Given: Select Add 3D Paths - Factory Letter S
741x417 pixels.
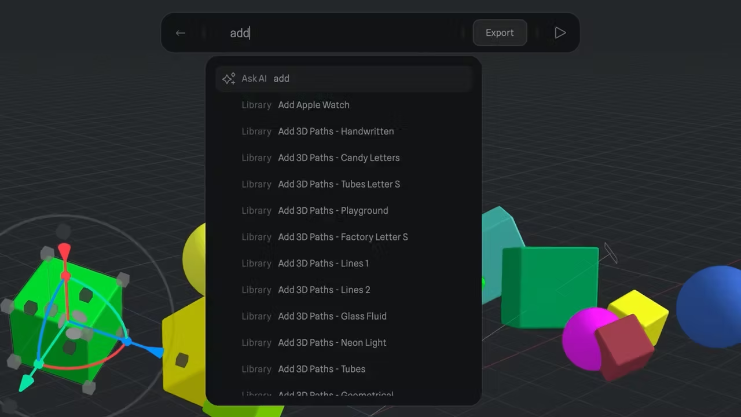Looking at the screenshot, I should pyautogui.click(x=343, y=237).
